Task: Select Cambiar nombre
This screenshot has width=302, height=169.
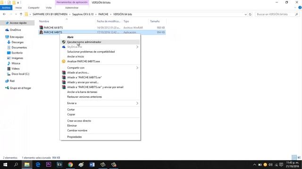Action: 100,131
